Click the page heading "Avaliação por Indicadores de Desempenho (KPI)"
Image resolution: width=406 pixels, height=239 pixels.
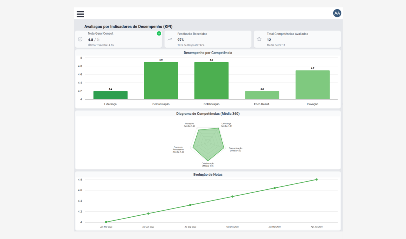[128, 26]
